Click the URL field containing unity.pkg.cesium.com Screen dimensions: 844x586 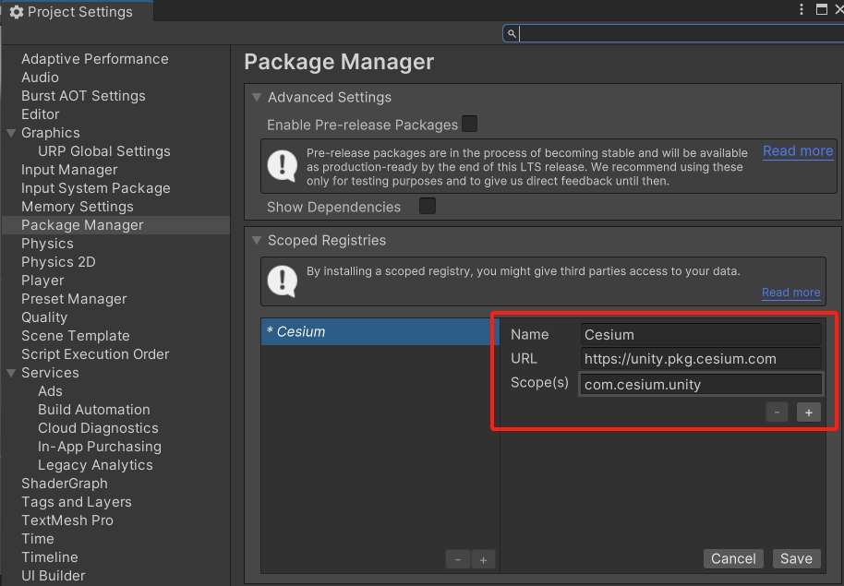coord(699,358)
